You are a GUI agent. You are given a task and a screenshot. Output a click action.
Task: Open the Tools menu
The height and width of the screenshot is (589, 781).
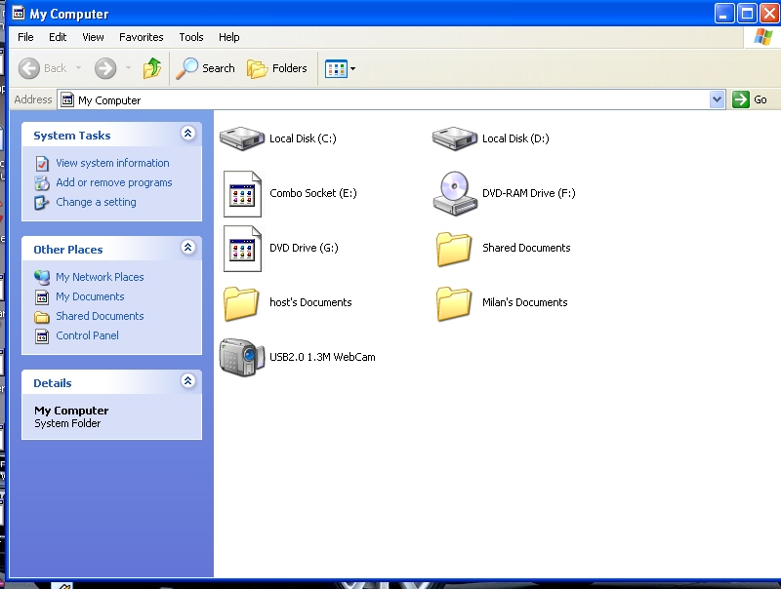click(191, 37)
